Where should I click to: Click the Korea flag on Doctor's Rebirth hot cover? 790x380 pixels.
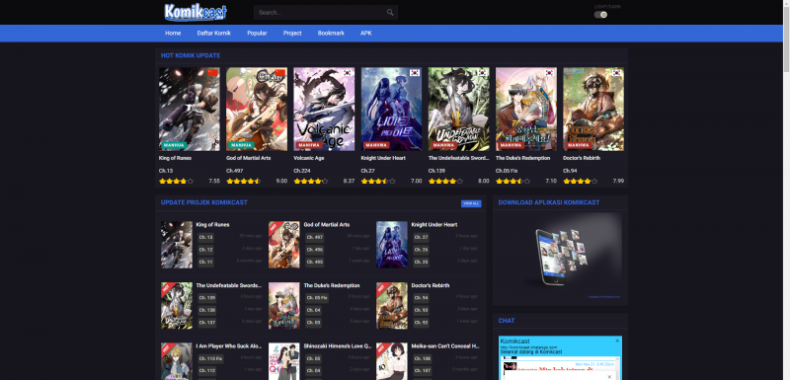pos(616,72)
